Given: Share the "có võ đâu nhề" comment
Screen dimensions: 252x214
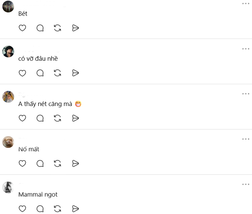Looking at the screenshot, I should [75, 73].
